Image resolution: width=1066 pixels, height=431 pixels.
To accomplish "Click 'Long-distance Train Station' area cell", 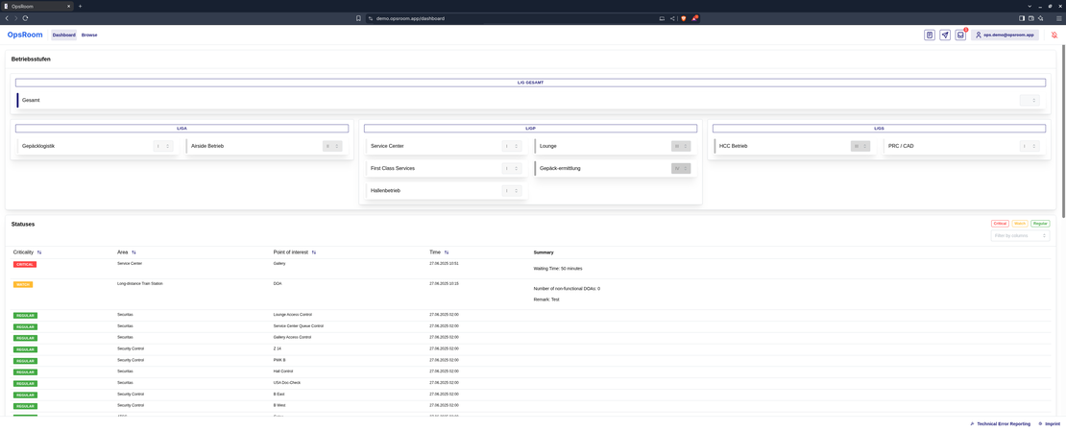I will click(140, 283).
